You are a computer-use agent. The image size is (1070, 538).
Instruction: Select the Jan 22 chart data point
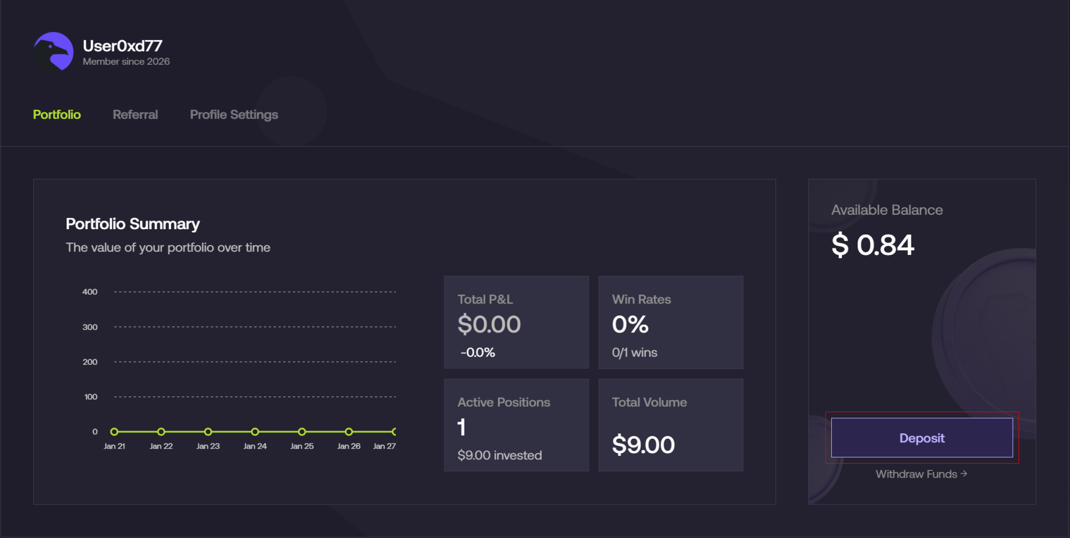(161, 432)
